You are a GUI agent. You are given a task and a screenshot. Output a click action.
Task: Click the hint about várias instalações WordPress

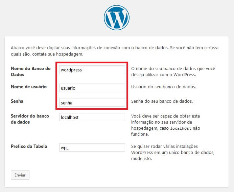(173, 153)
